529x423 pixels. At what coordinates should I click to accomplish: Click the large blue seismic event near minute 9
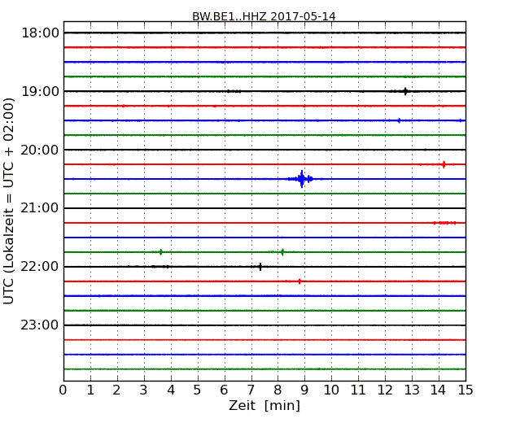302,179
